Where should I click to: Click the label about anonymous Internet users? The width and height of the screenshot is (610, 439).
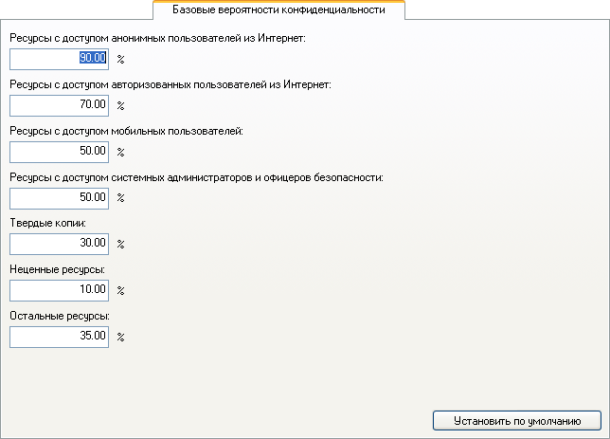tap(157, 38)
